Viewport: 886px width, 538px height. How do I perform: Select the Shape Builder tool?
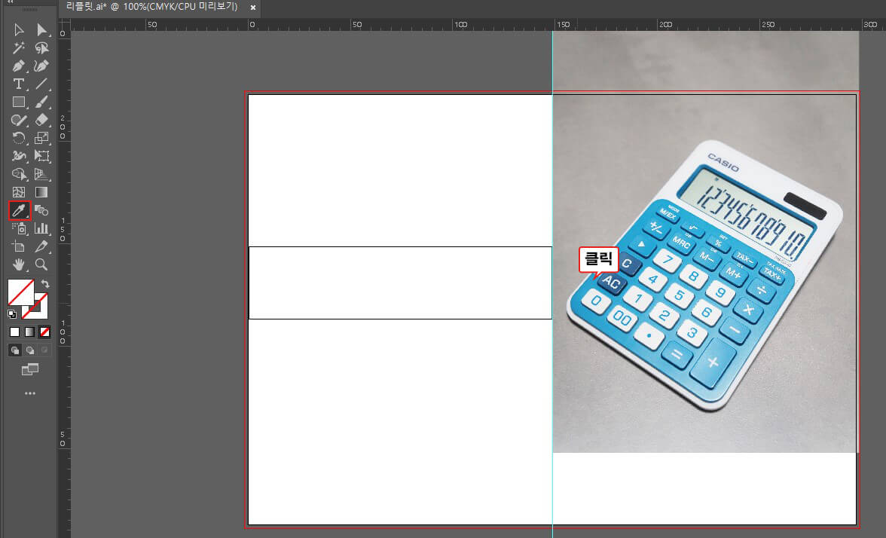(x=19, y=174)
